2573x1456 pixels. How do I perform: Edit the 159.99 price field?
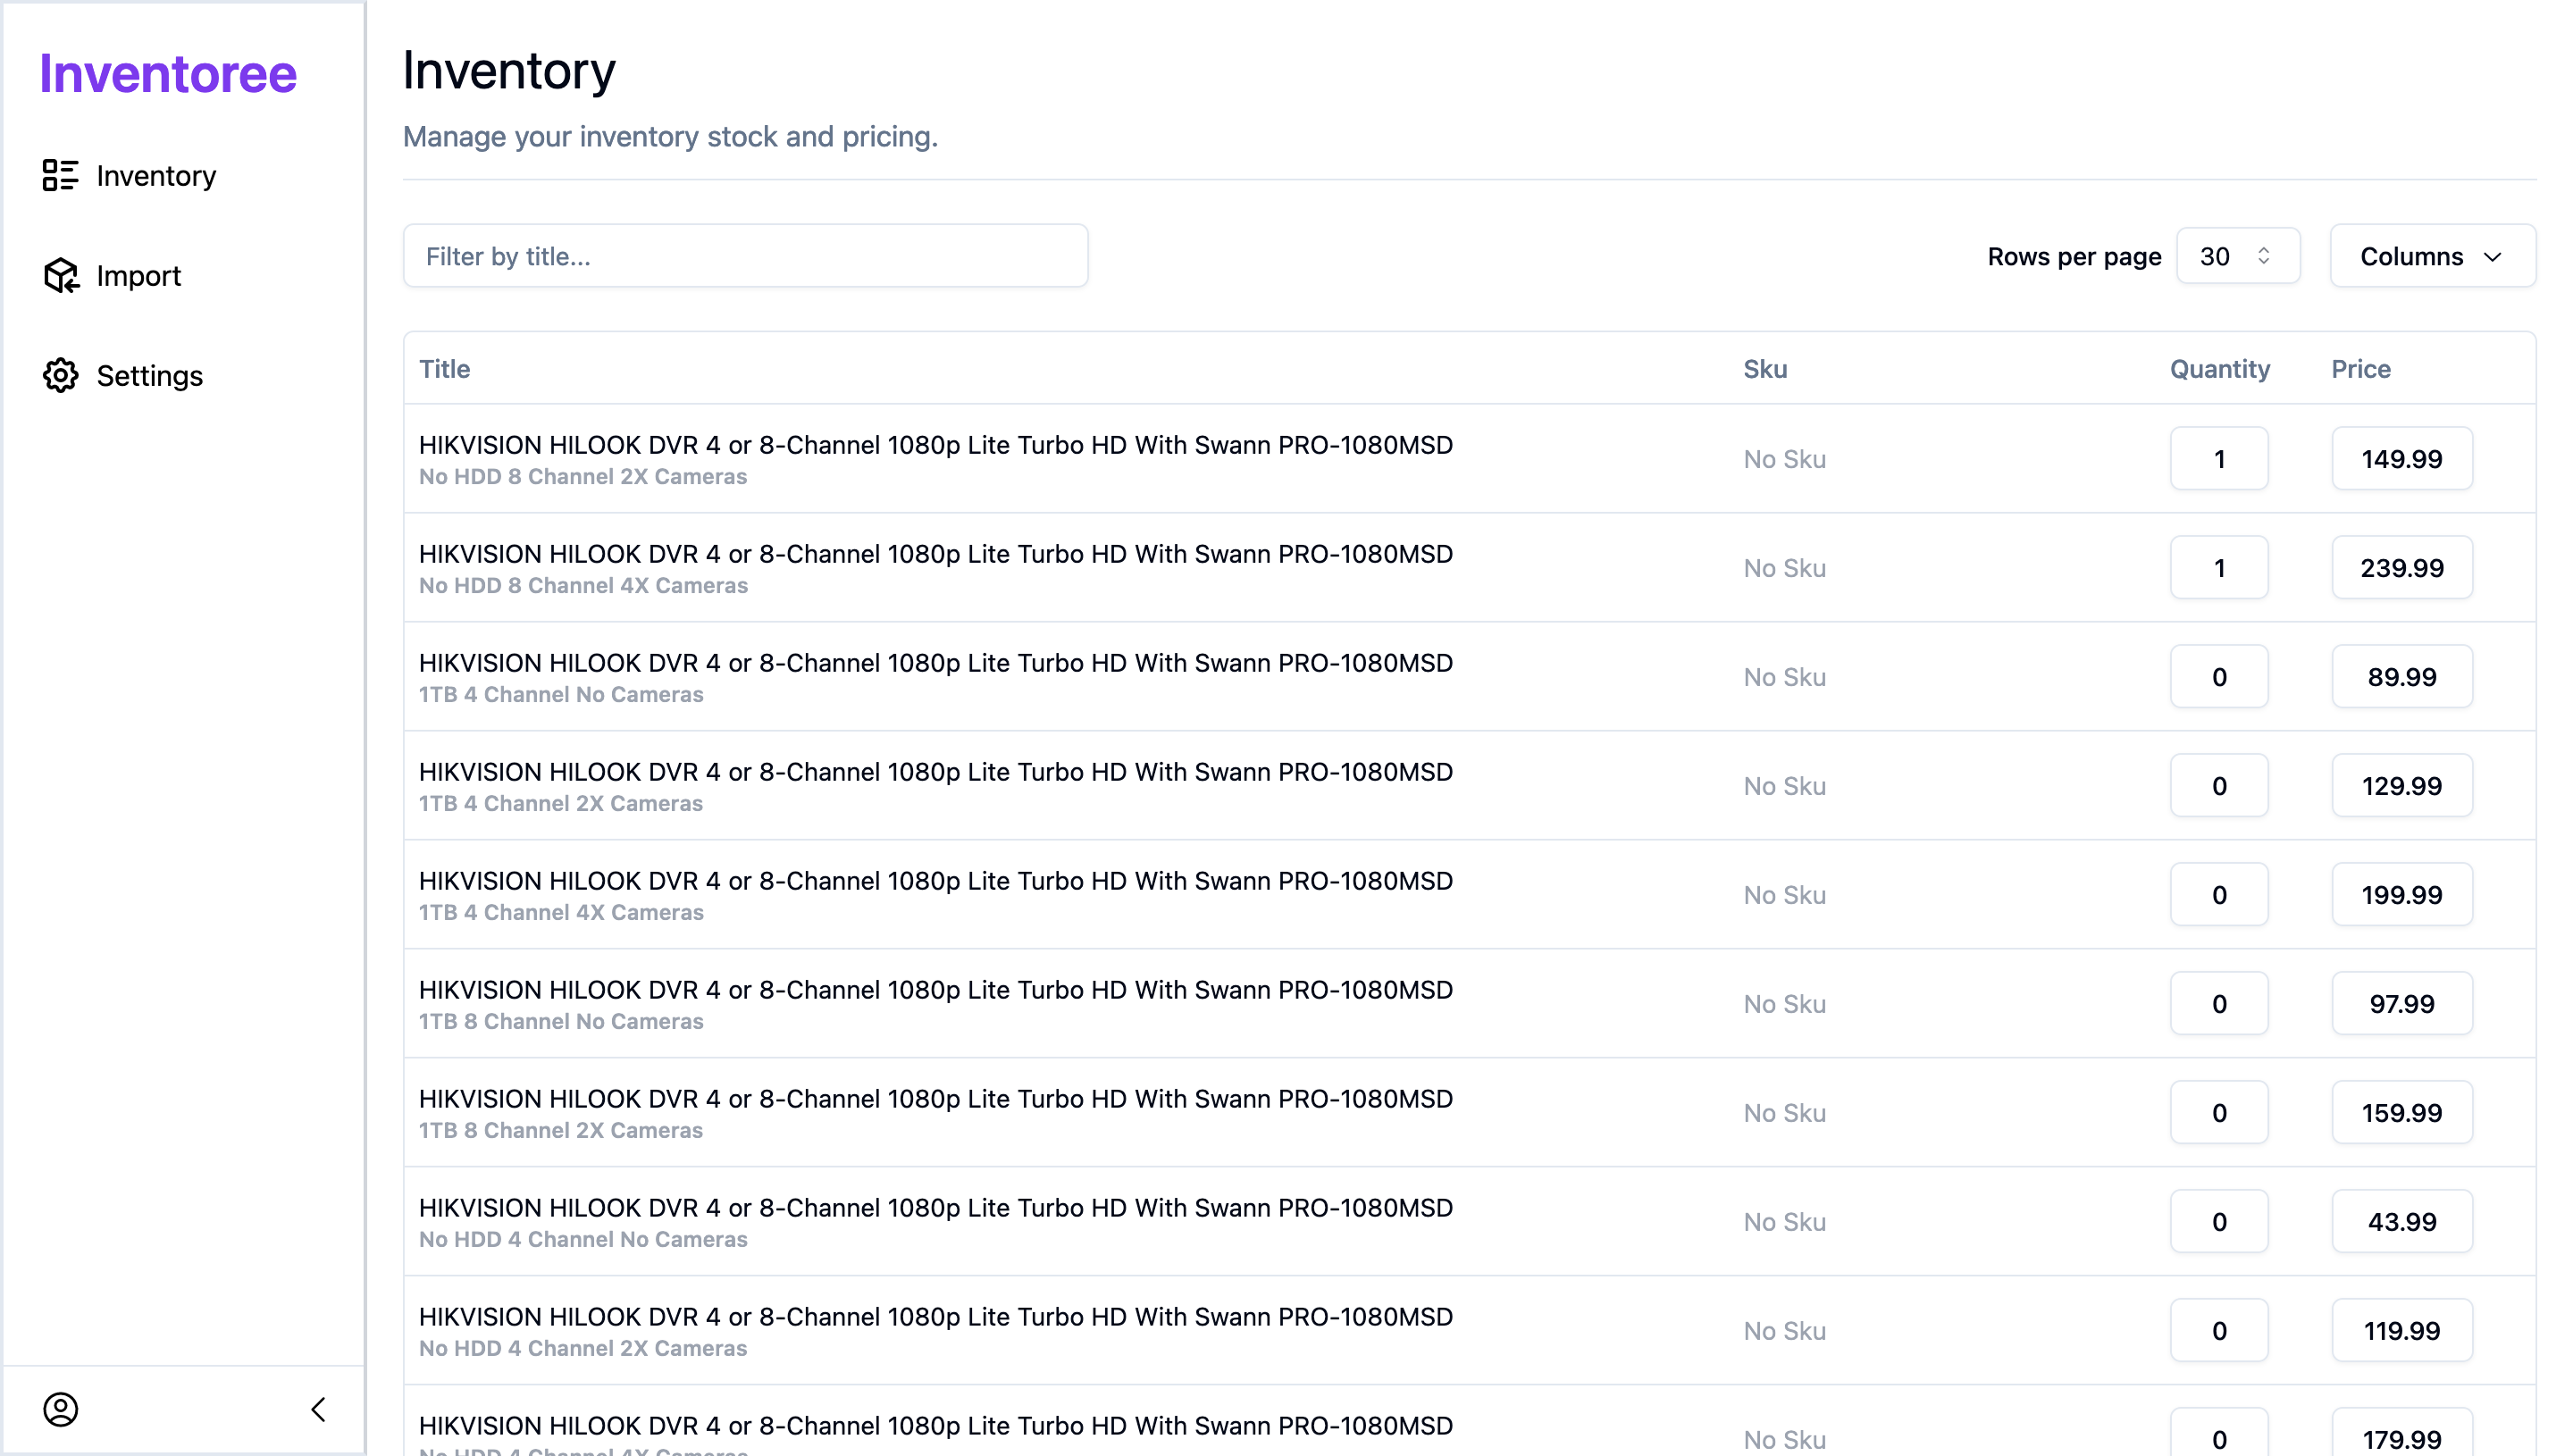(x=2402, y=1112)
